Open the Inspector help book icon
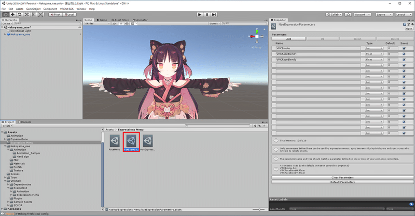The height and width of the screenshot is (216, 415). click(405, 24)
